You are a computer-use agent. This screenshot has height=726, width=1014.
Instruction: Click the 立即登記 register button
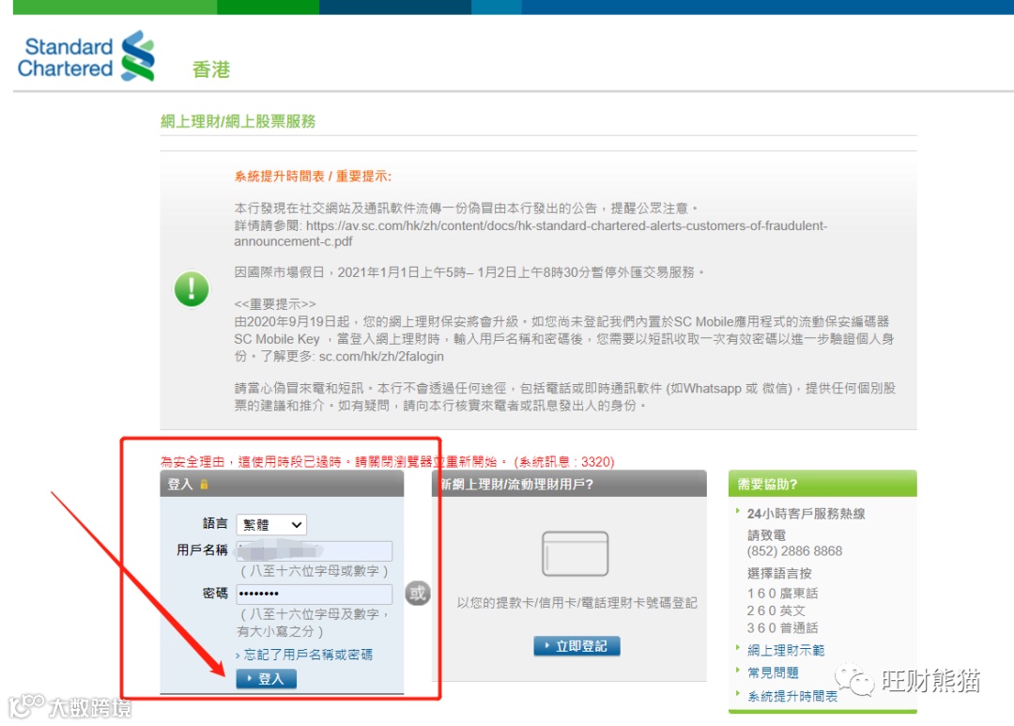576,646
